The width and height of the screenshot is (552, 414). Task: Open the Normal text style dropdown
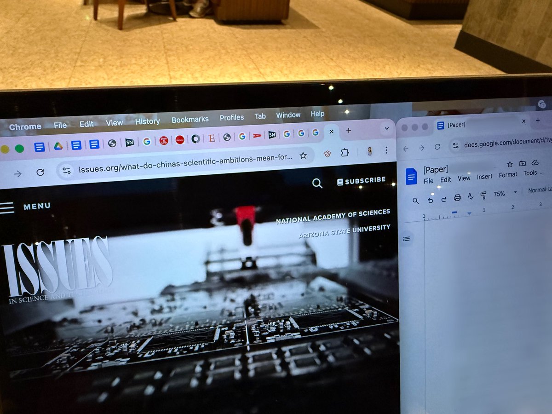point(539,190)
